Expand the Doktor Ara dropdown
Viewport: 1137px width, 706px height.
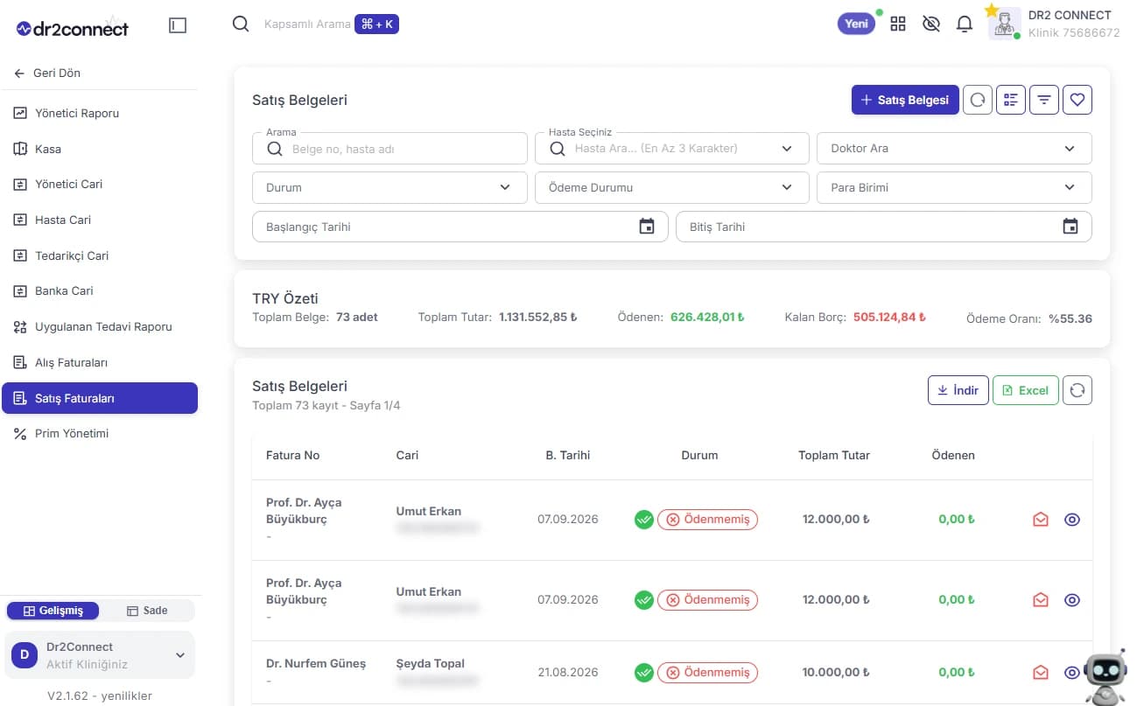click(954, 148)
